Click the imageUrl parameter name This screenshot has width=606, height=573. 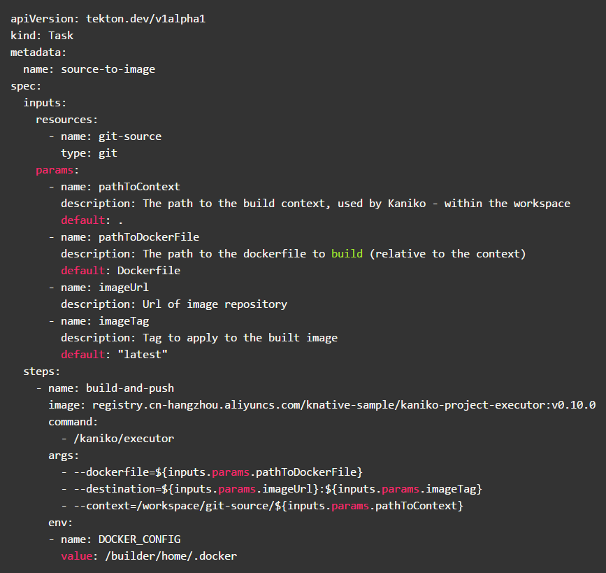pyautogui.click(x=123, y=288)
